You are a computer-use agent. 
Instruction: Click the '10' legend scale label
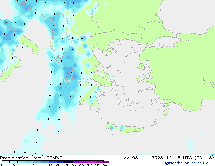click(x=42, y=165)
